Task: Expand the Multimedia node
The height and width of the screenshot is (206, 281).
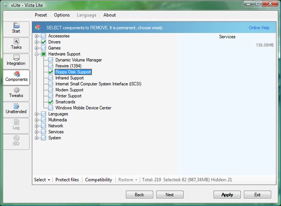Action: tap(37, 120)
